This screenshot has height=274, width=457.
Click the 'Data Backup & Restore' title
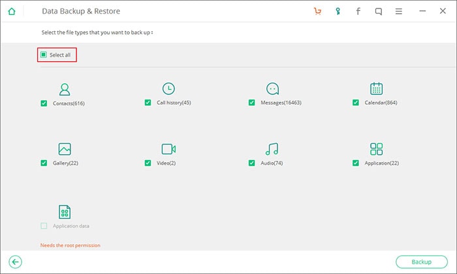point(81,11)
